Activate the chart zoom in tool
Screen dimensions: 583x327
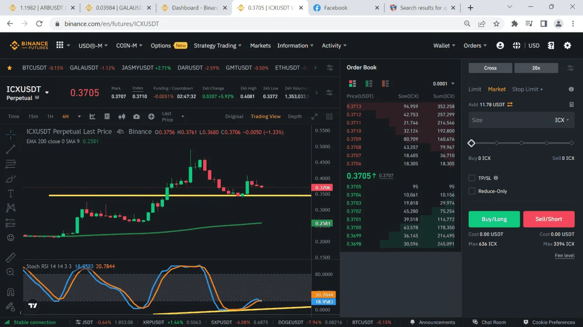[10, 272]
